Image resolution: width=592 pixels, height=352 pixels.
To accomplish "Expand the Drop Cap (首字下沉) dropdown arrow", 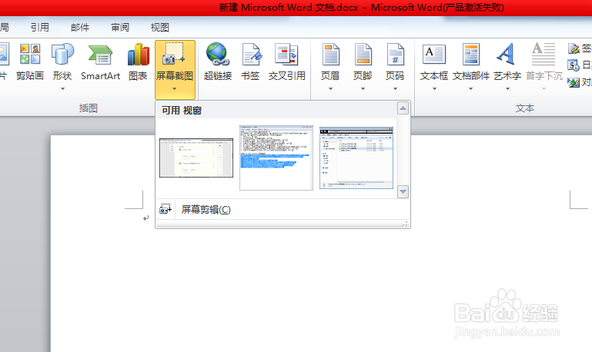I will tap(544, 89).
